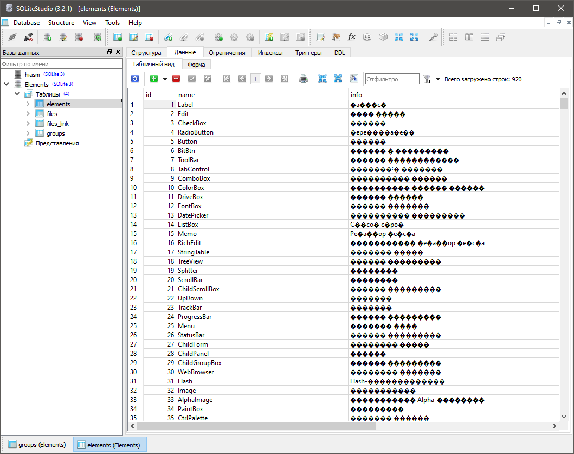Disconnect from database using crossed plug icon

click(28, 37)
